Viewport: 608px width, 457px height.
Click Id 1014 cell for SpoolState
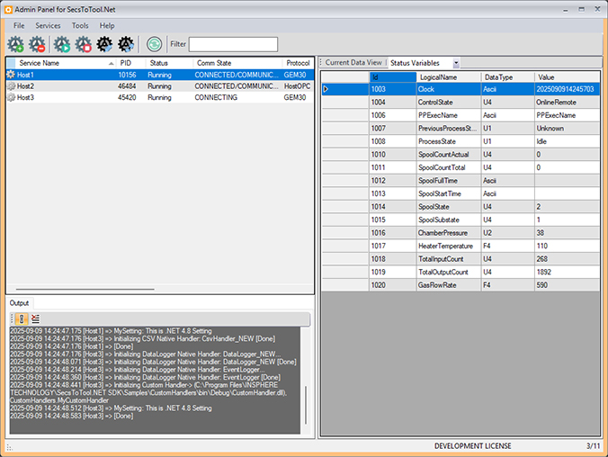click(392, 207)
